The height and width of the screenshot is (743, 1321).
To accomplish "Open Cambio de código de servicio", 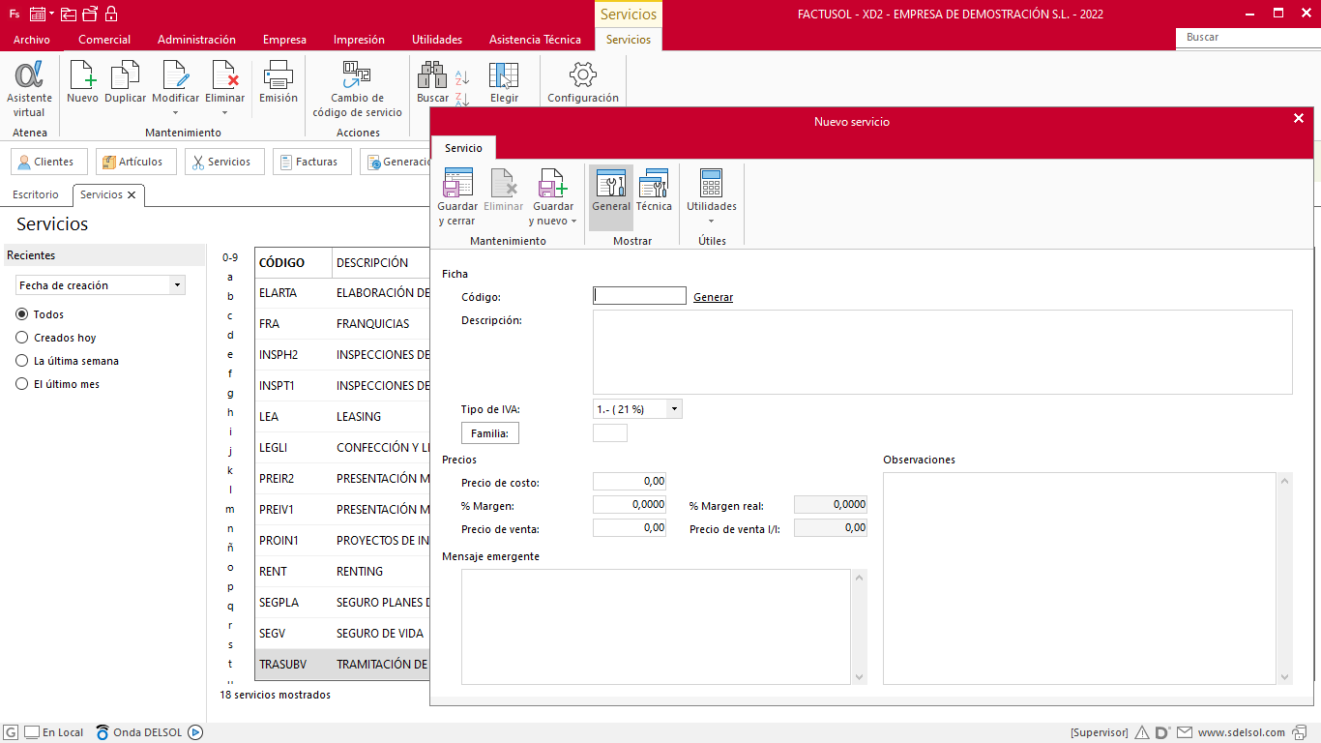I will [357, 89].
